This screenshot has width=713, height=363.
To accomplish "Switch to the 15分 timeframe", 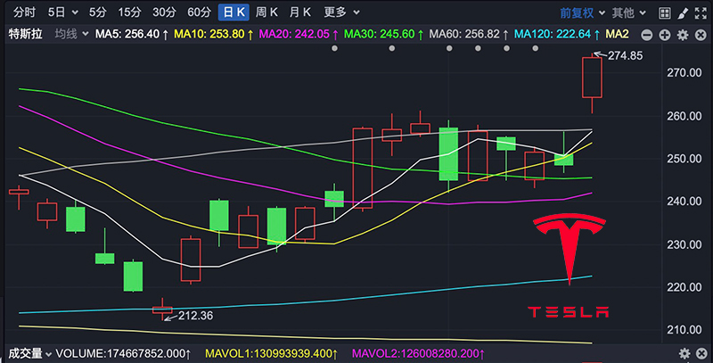I will [x=129, y=12].
